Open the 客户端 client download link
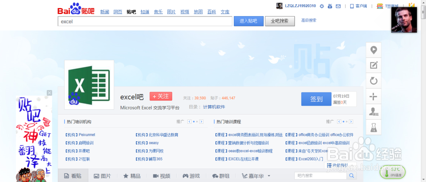This screenshot has height=182, width=426. coord(358,6)
